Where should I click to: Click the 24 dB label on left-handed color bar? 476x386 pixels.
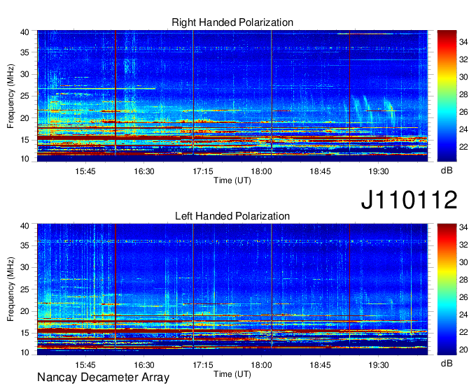pyautogui.click(x=463, y=315)
